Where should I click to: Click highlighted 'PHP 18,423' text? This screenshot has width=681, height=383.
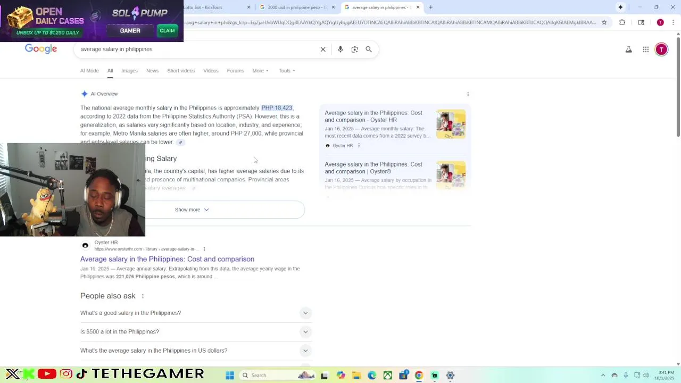tap(277, 108)
